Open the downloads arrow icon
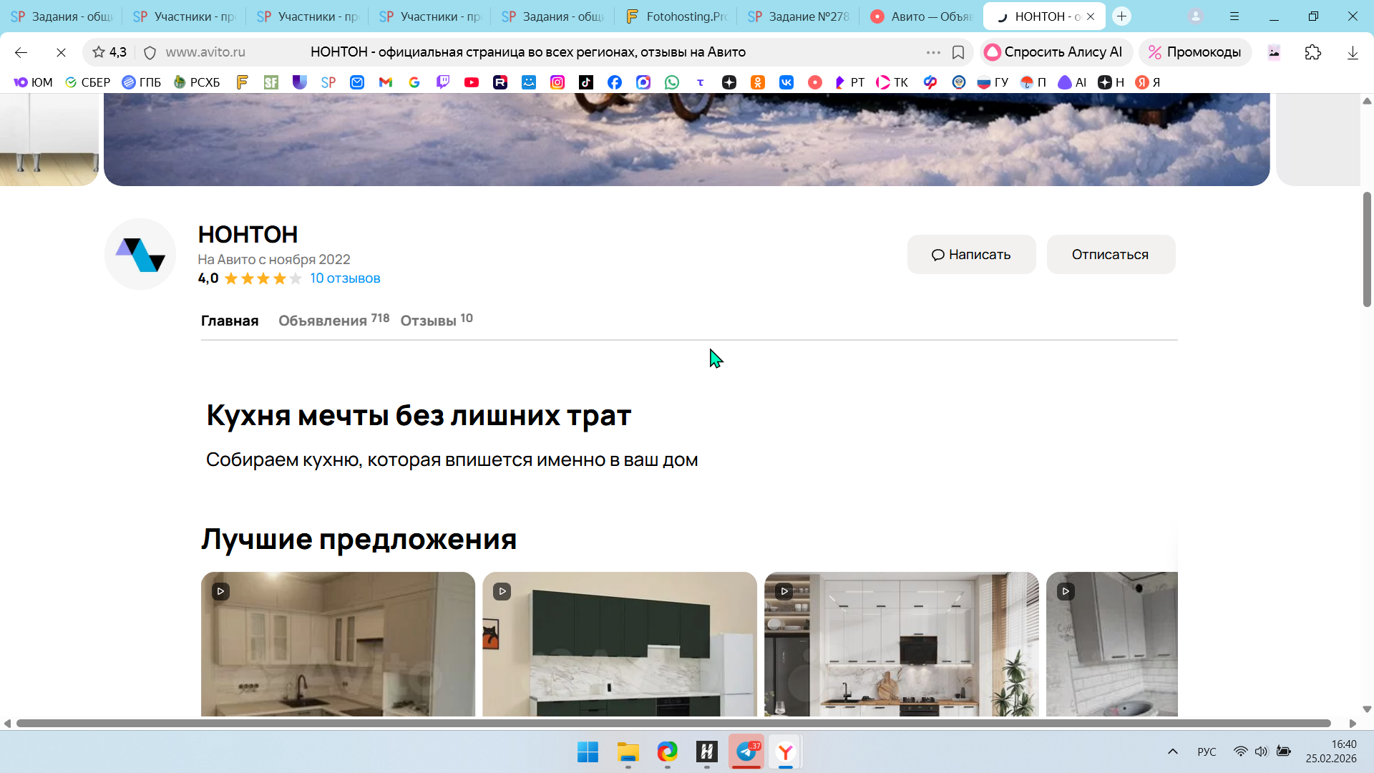Screen dimensions: 1374x773 [1353, 52]
